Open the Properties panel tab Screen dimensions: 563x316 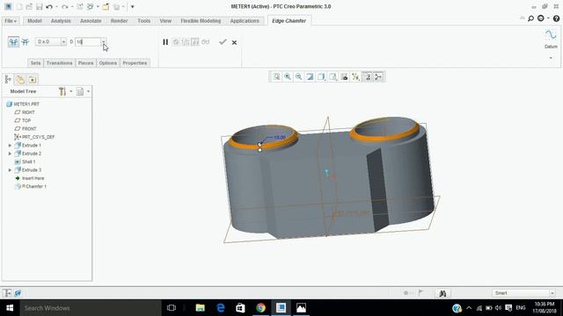point(135,63)
